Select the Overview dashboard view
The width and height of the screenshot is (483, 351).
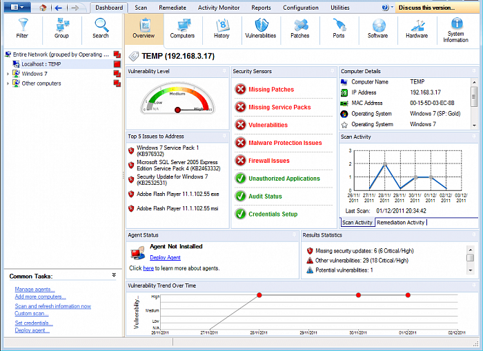tap(144, 28)
